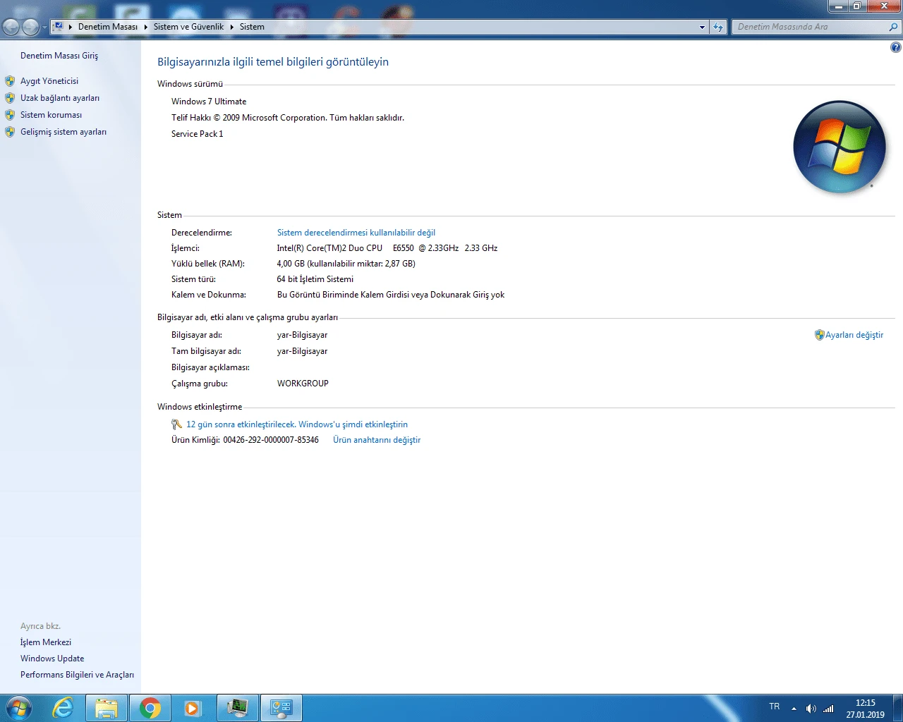Launch Google Chrome from taskbar

(x=150, y=708)
